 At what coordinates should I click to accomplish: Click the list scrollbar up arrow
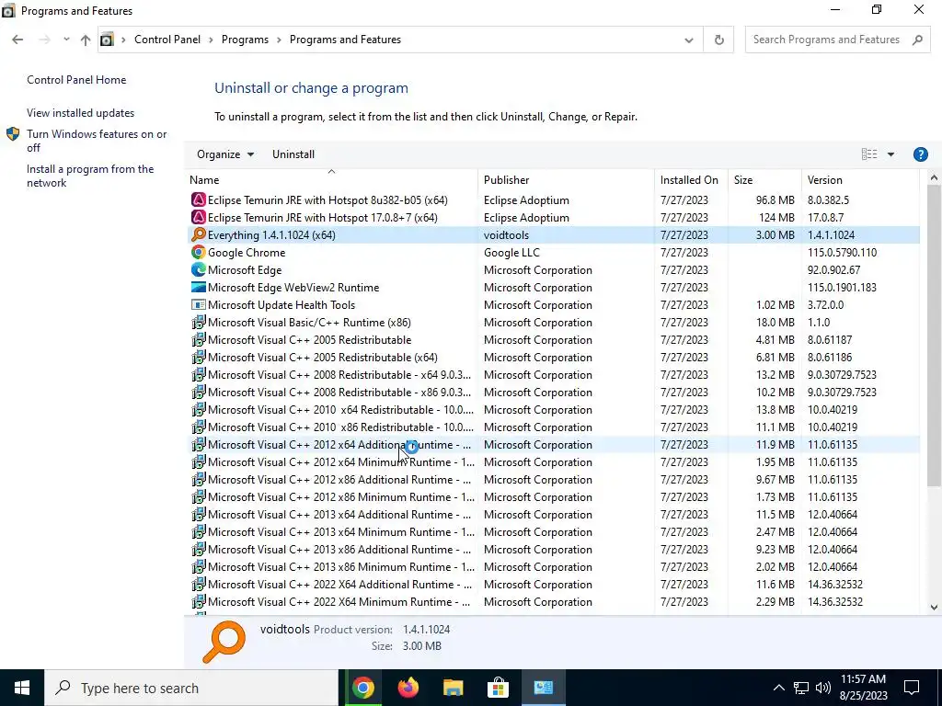coord(934,177)
